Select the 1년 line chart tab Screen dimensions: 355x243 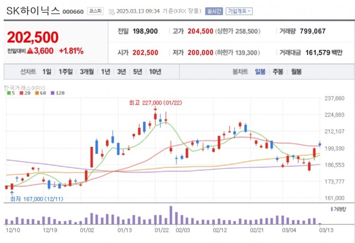click(x=105, y=72)
